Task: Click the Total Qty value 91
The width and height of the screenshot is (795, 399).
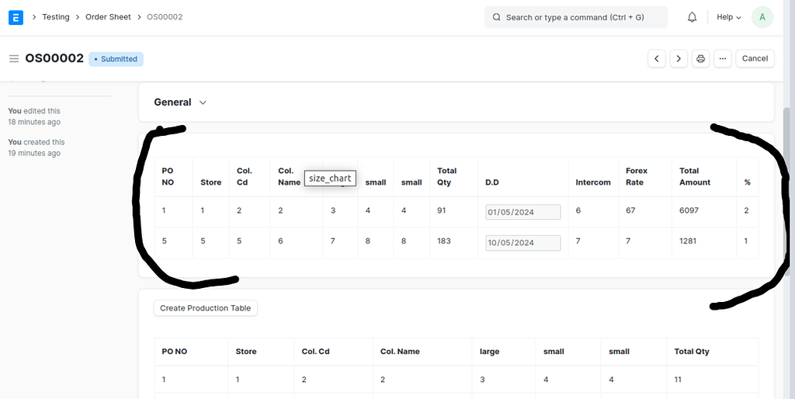Action: pos(442,210)
